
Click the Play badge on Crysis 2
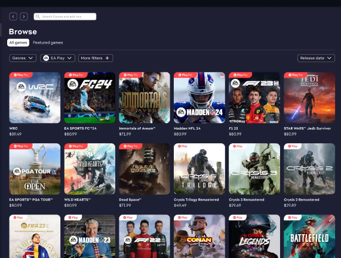coord(293,146)
